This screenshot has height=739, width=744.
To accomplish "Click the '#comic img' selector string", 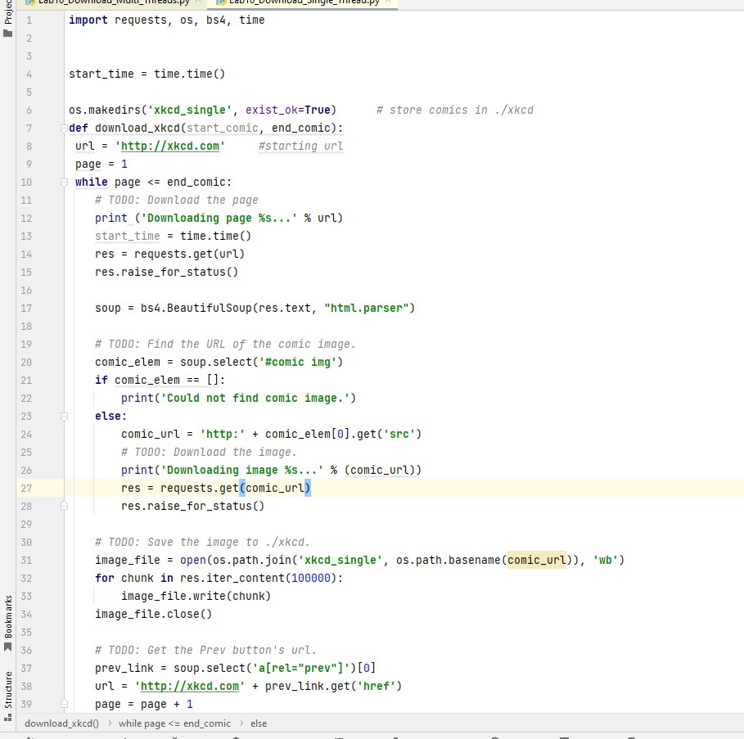I will pos(297,363).
